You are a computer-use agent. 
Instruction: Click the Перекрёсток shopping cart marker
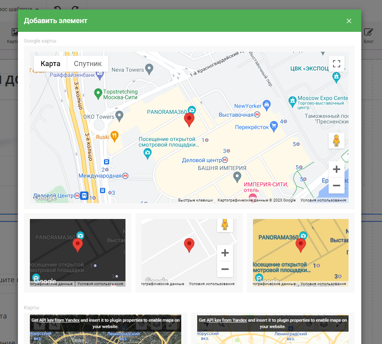click(x=274, y=127)
